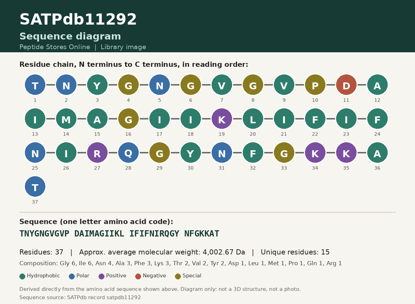Image resolution: width=415 pixels, height=304 pixels.
Task: Select the final T circle, residue 37
Action: click(x=35, y=187)
